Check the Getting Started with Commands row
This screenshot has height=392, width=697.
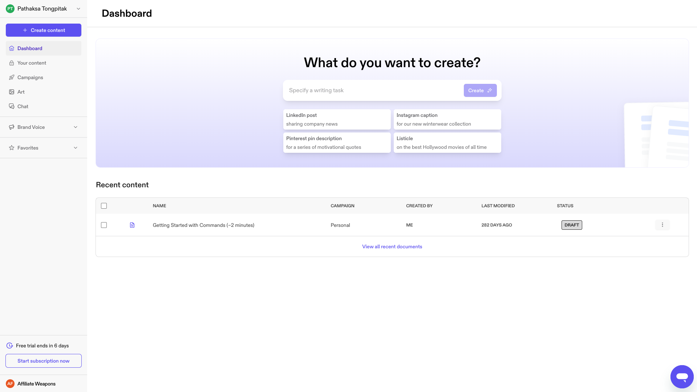104,225
